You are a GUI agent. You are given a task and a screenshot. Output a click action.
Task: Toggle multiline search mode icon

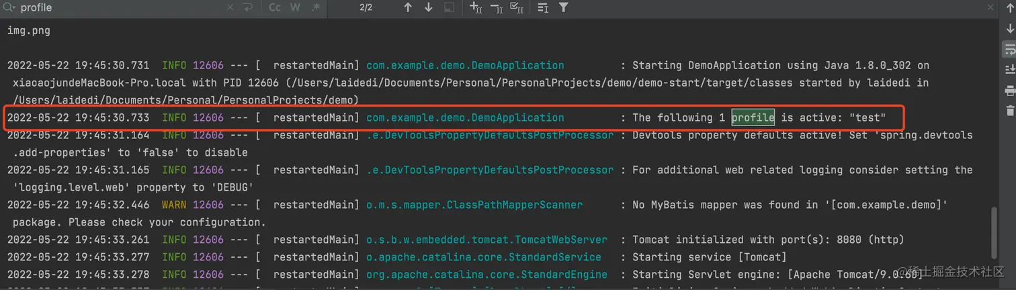pyautogui.click(x=543, y=7)
